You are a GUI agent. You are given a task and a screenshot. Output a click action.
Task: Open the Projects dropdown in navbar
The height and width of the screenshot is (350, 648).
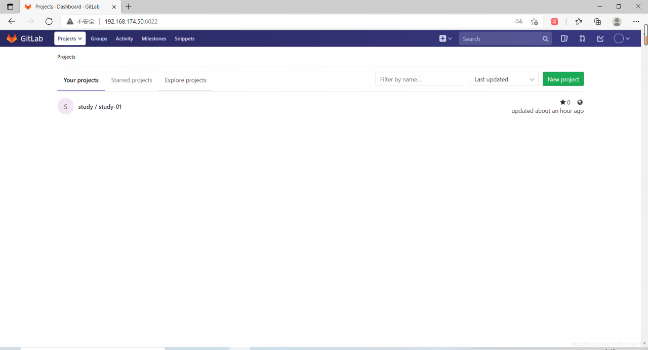coord(70,38)
